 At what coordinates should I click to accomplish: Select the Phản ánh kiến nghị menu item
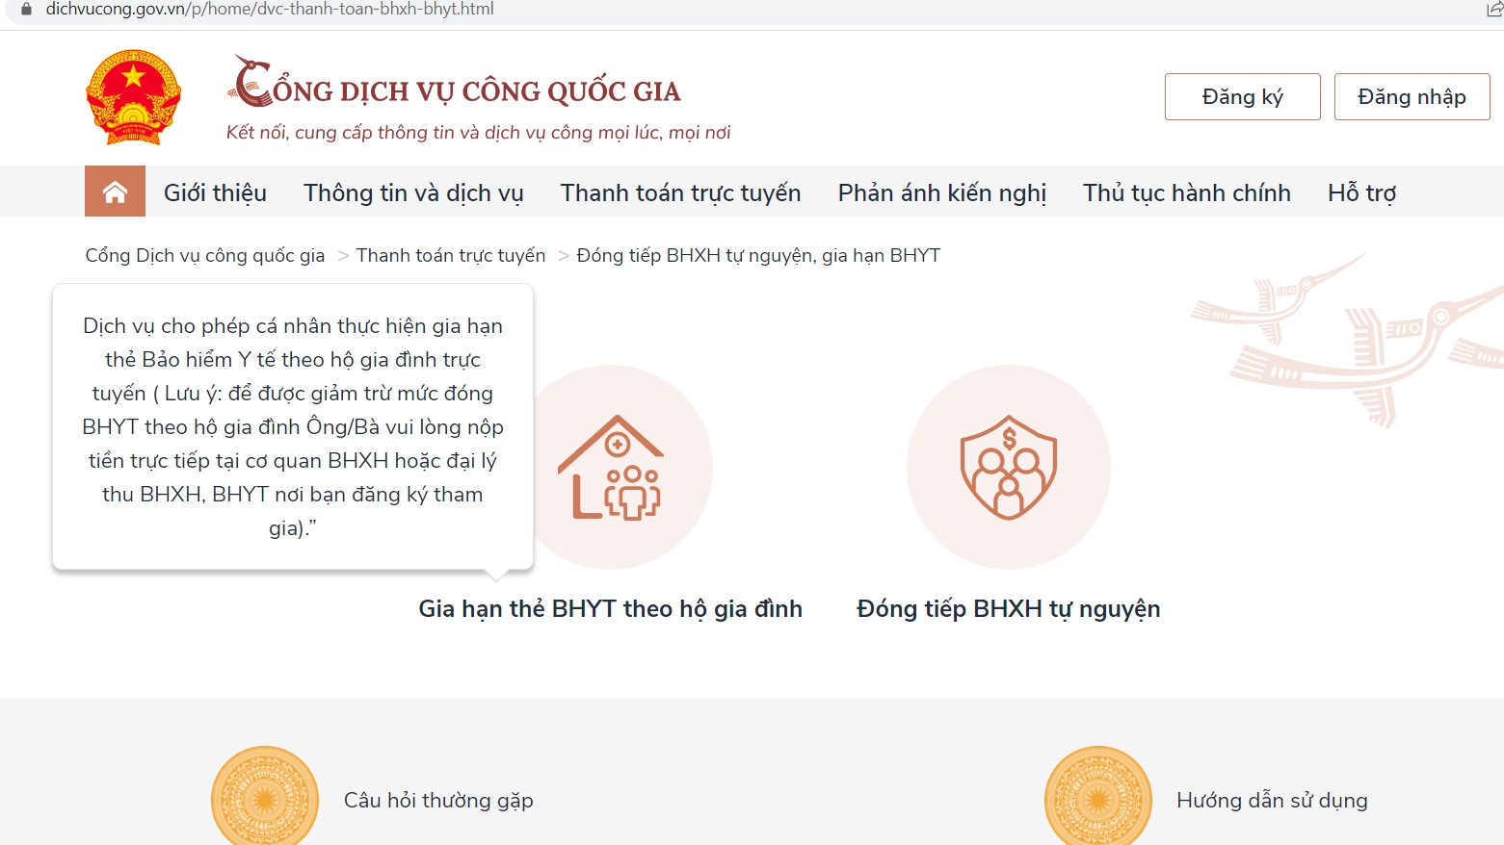pos(941,192)
